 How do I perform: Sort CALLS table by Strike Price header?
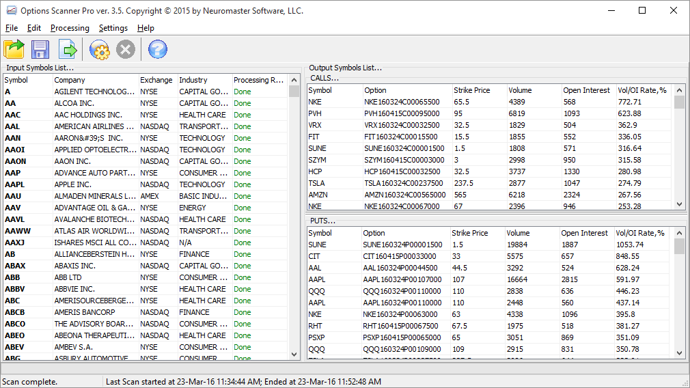(479, 90)
